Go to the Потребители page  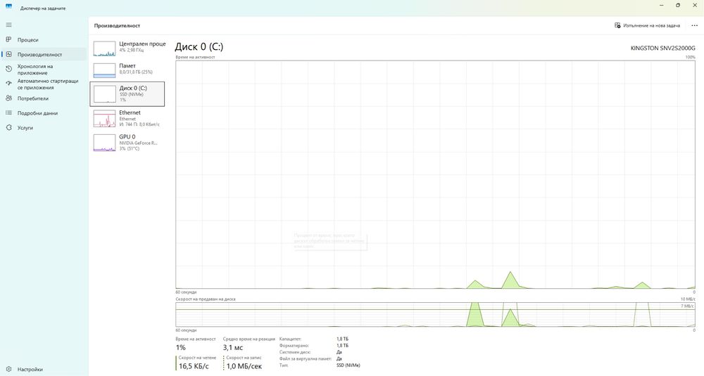(44, 98)
